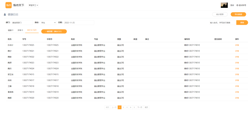
Task: Switch to the 异常 0 tab
Action: 20,30
